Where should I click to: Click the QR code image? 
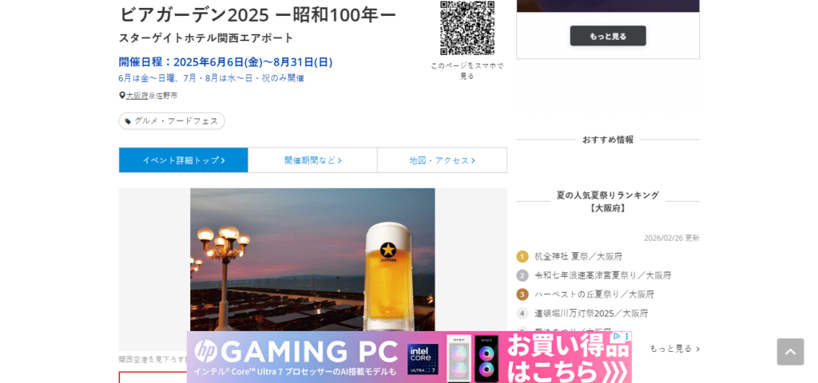[x=467, y=27]
